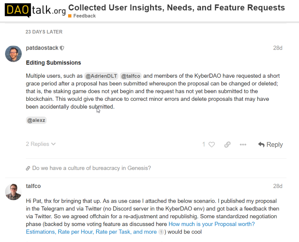The height and width of the screenshot is (242, 299).
Task: Click the patdaostack username
Action: pyautogui.click(x=42, y=48)
